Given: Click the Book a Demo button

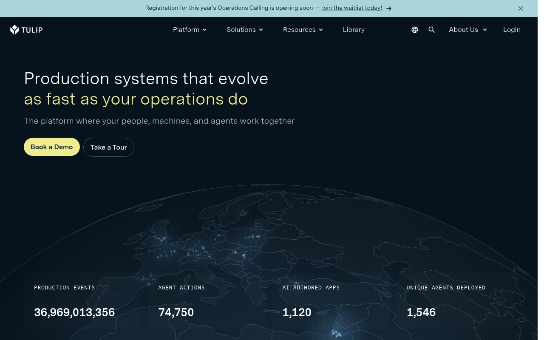Looking at the screenshot, I should 52,147.
